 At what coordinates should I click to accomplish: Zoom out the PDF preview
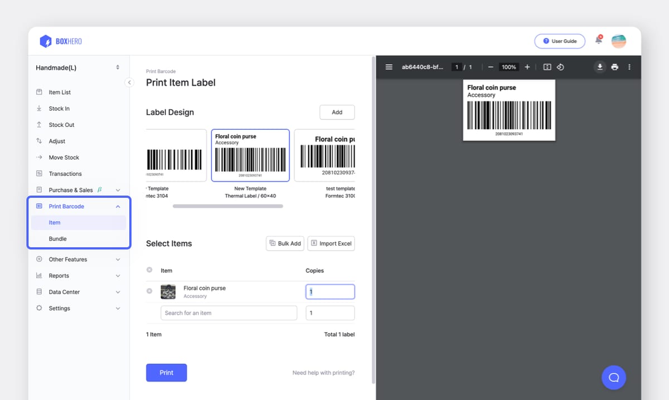tap(490, 66)
